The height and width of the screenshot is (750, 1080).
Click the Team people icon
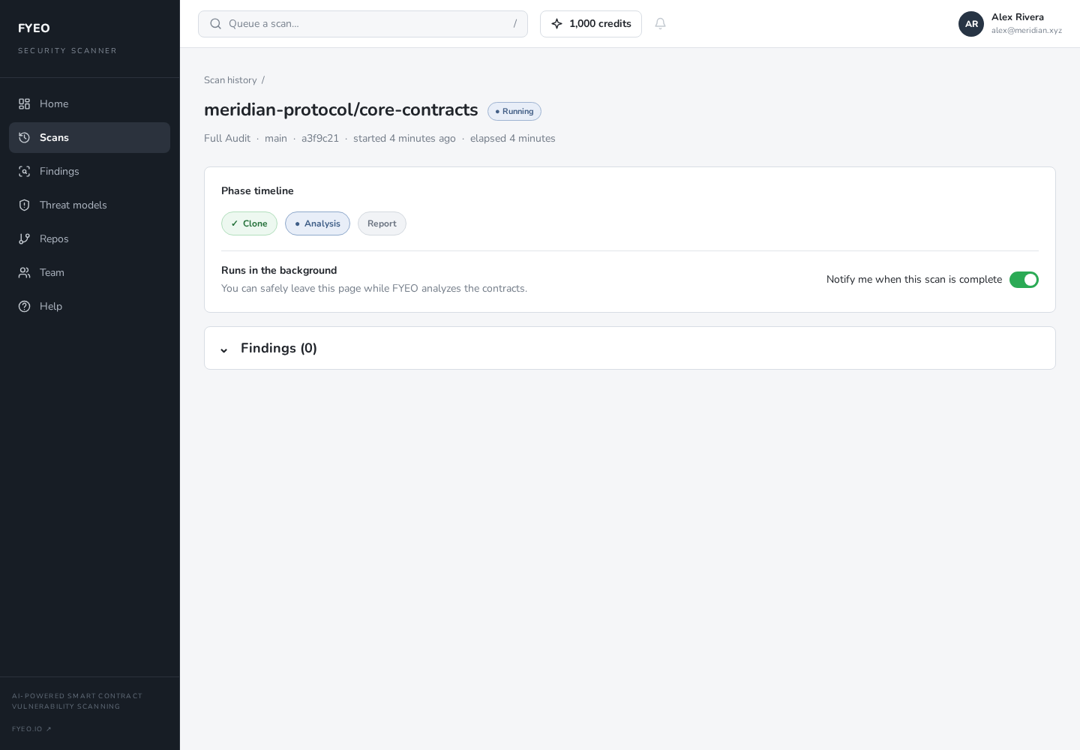[x=25, y=273]
